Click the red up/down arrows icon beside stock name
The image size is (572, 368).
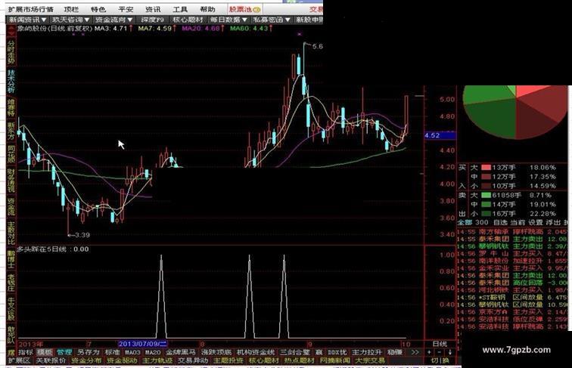pos(11,31)
